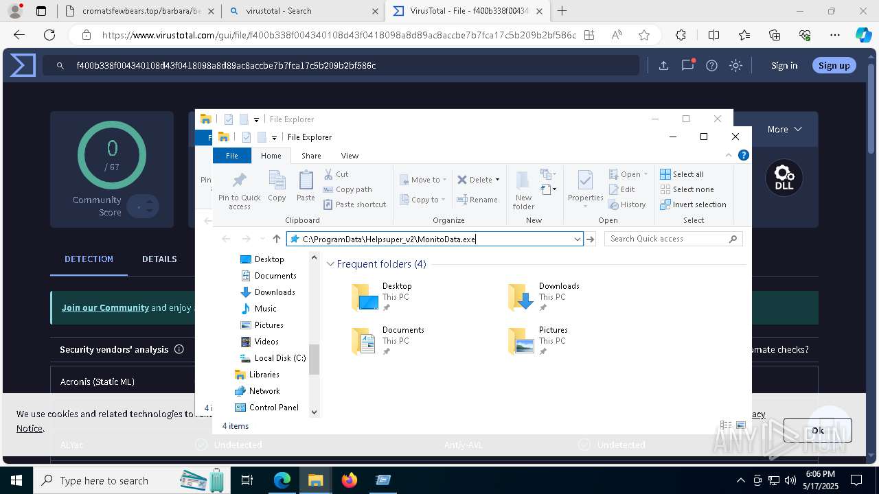Open Edge Copilot icon
This screenshot has width=879, height=494.
(863, 35)
